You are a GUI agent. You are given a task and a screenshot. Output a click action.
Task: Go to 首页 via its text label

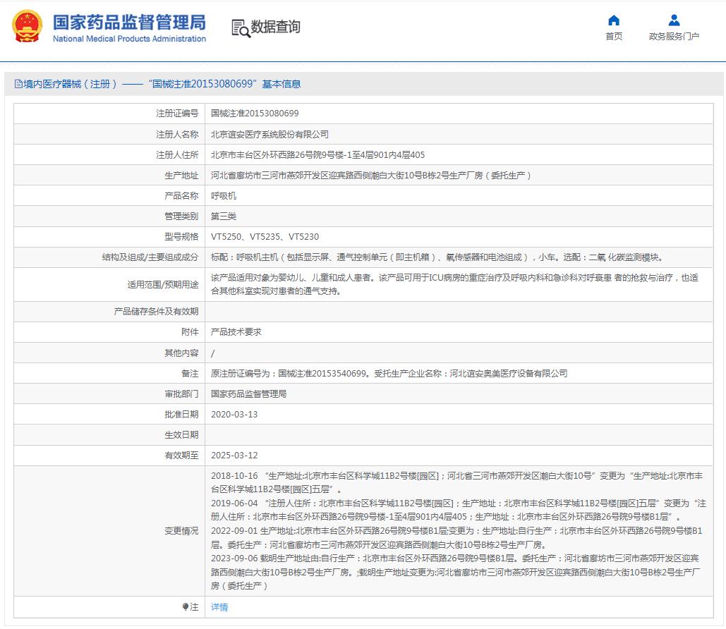click(614, 37)
